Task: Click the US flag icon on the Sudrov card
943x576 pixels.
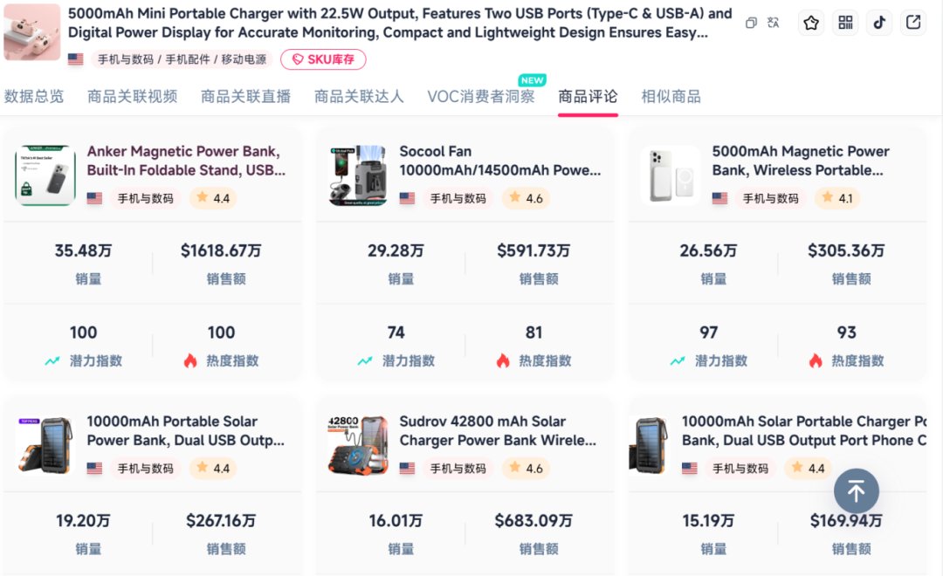Action: pos(407,469)
